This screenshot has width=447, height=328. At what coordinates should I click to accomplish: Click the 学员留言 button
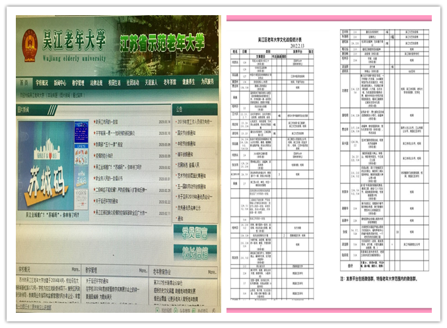[195, 233]
